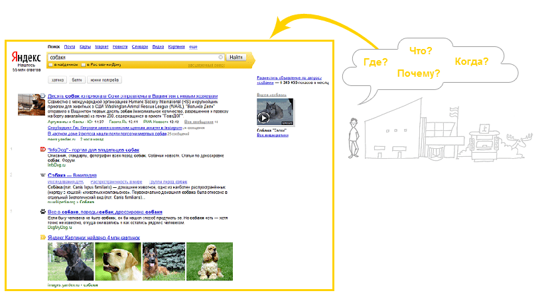Play the husky video via play button
Screen dimensions: 540x305
tap(263, 118)
